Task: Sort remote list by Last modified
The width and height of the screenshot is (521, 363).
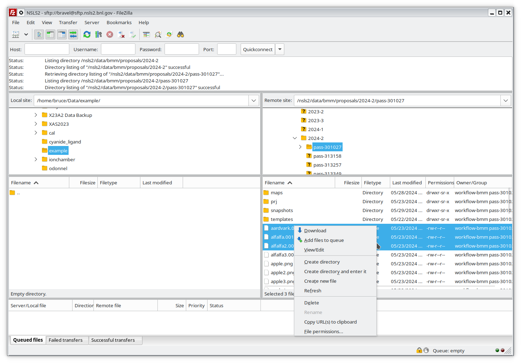Action: pos(407,183)
